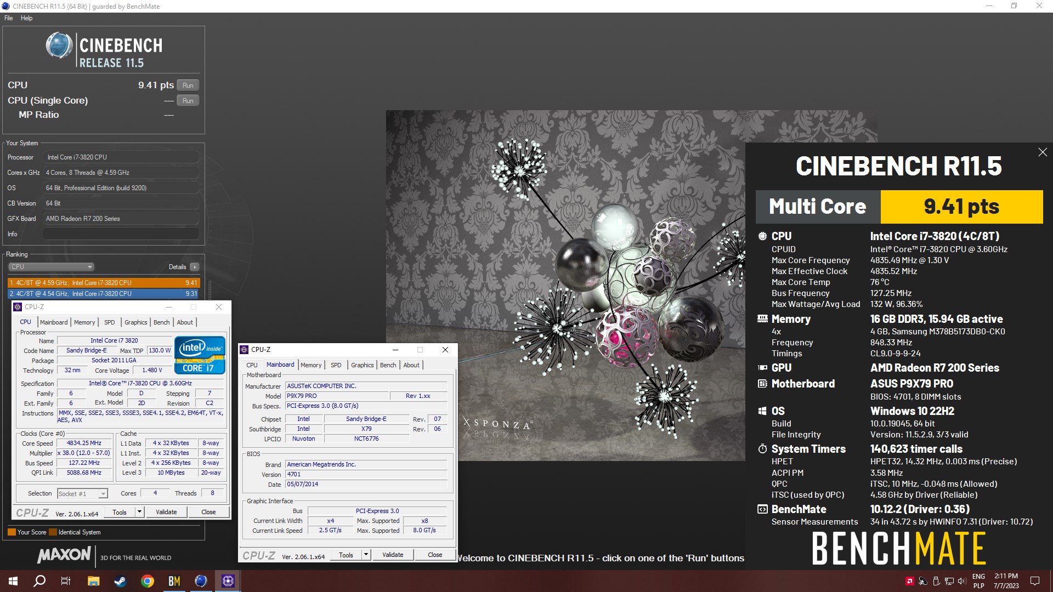
Task: Open the Help menu in Cinebench
Action: point(26,18)
